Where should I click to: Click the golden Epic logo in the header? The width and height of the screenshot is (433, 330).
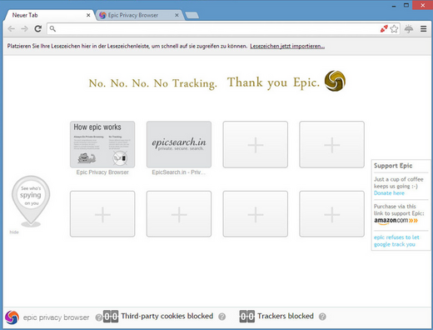click(335, 81)
